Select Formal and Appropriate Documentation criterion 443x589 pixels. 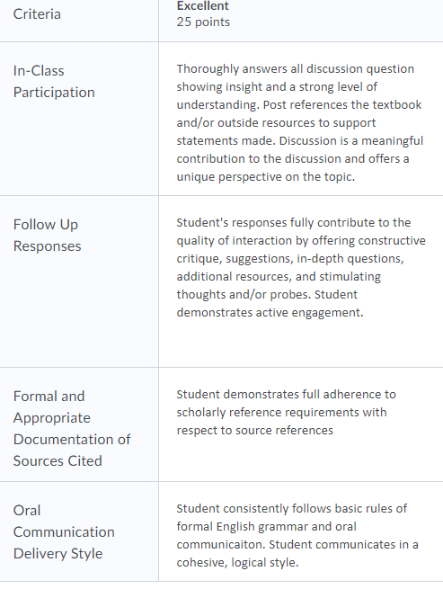(x=72, y=429)
